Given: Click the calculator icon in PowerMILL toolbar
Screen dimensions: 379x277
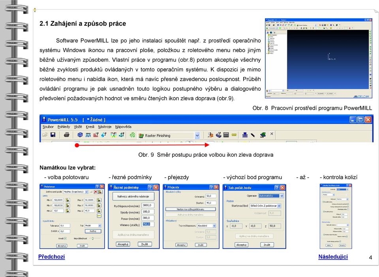Looking at the screenshot, I should tap(226, 135).
